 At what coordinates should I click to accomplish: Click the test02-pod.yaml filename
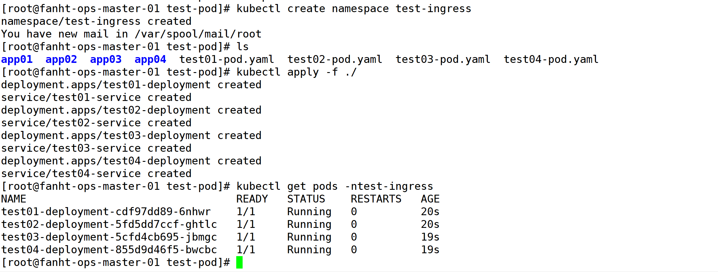coord(335,59)
